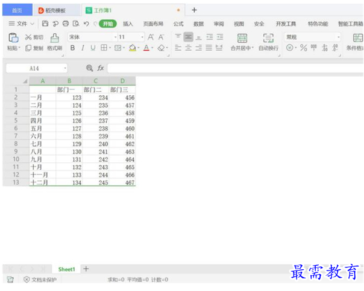Click the Merge and Center (合并居中) icon
The image size is (364, 291).
[x=242, y=38]
